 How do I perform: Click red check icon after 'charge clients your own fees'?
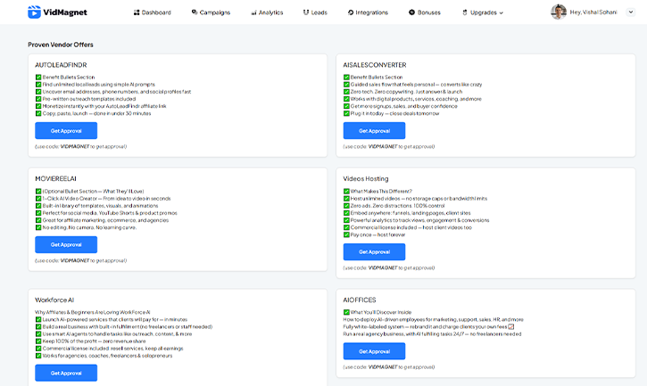click(x=511, y=326)
